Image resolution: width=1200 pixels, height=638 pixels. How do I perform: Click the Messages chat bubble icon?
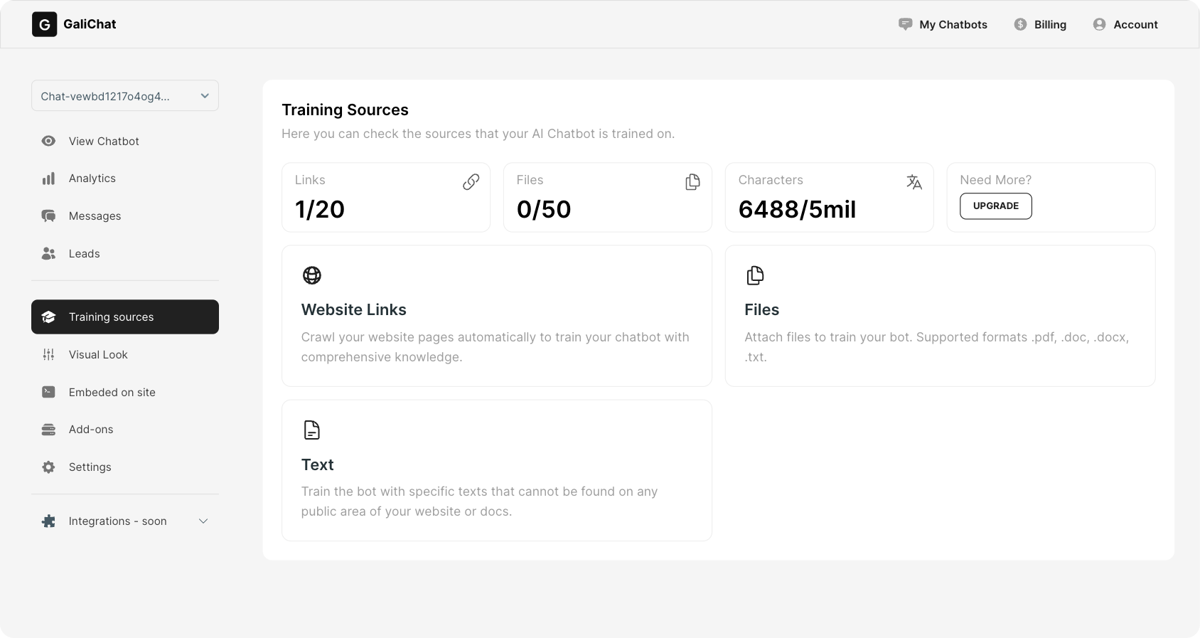pos(48,216)
